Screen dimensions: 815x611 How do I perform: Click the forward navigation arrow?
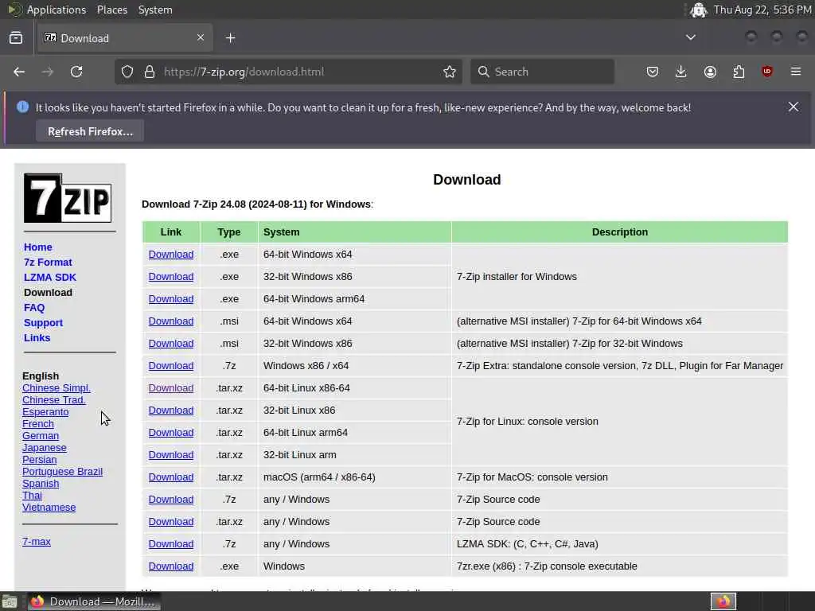coord(47,72)
